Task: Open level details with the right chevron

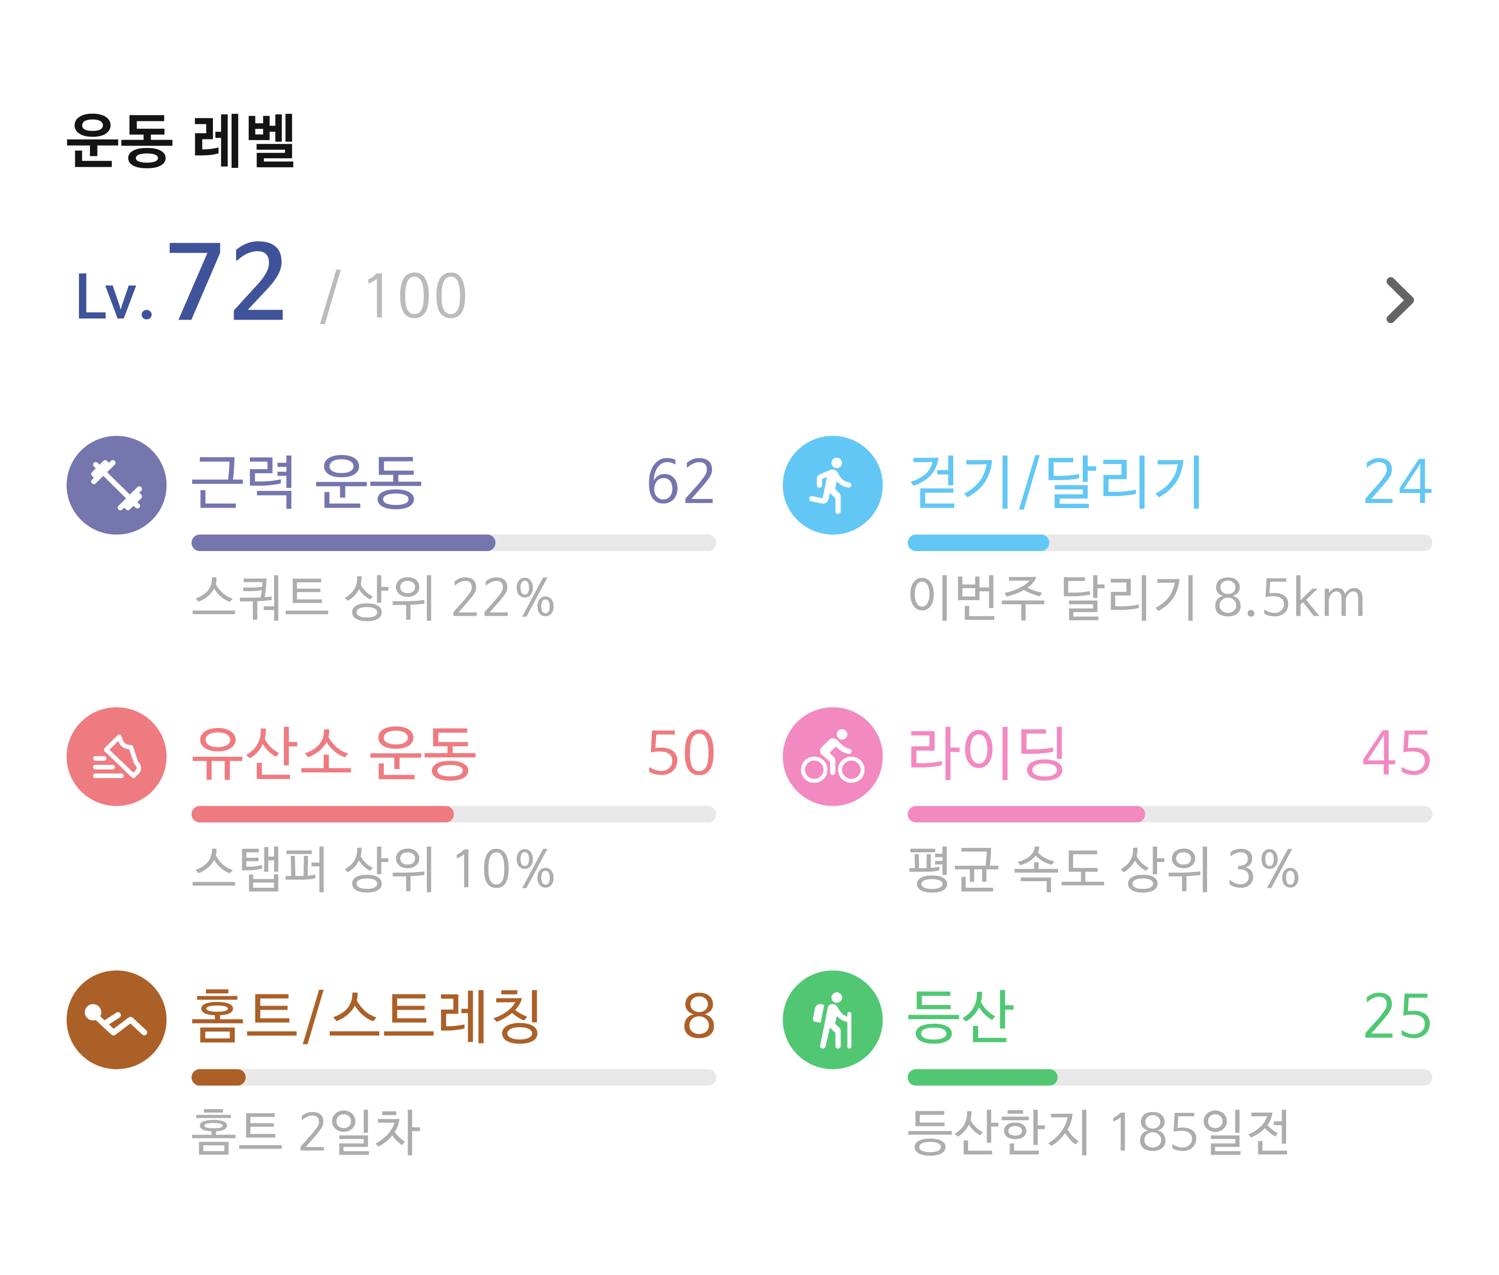Action: [1399, 300]
